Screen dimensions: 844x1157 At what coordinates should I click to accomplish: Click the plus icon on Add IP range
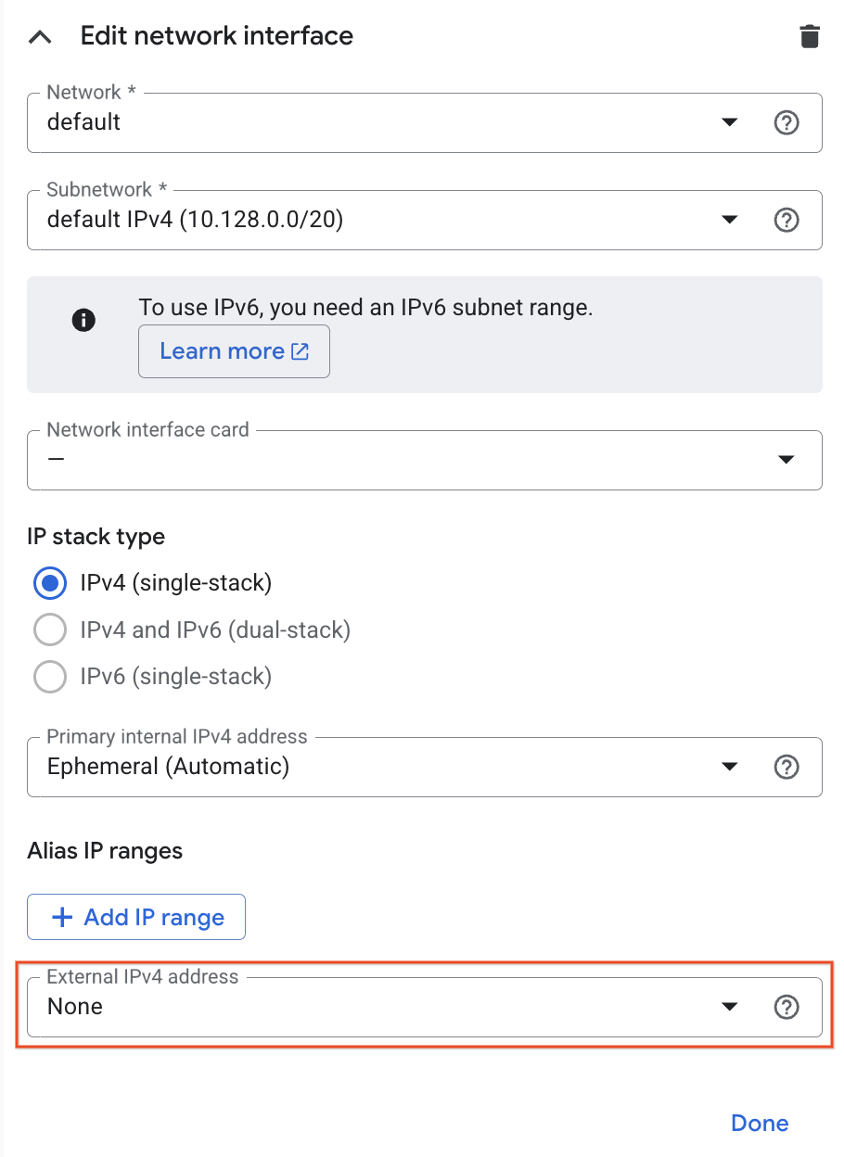pyautogui.click(x=62, y=916)
